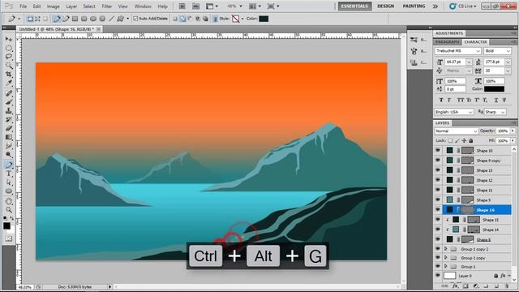Viewport: 519px width, 292px height.
Task: Select the Lasso tool
Action: (x=9, y=57)
